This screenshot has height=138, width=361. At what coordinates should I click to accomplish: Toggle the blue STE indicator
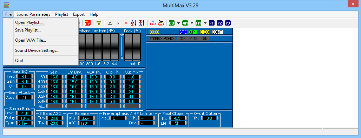coord(183,32)
